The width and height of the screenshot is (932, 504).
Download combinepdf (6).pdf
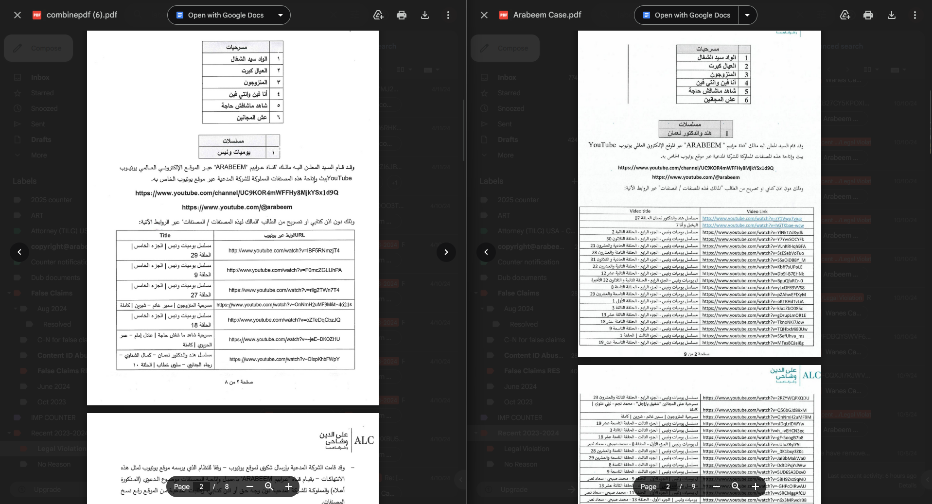(x=425, y=15)
